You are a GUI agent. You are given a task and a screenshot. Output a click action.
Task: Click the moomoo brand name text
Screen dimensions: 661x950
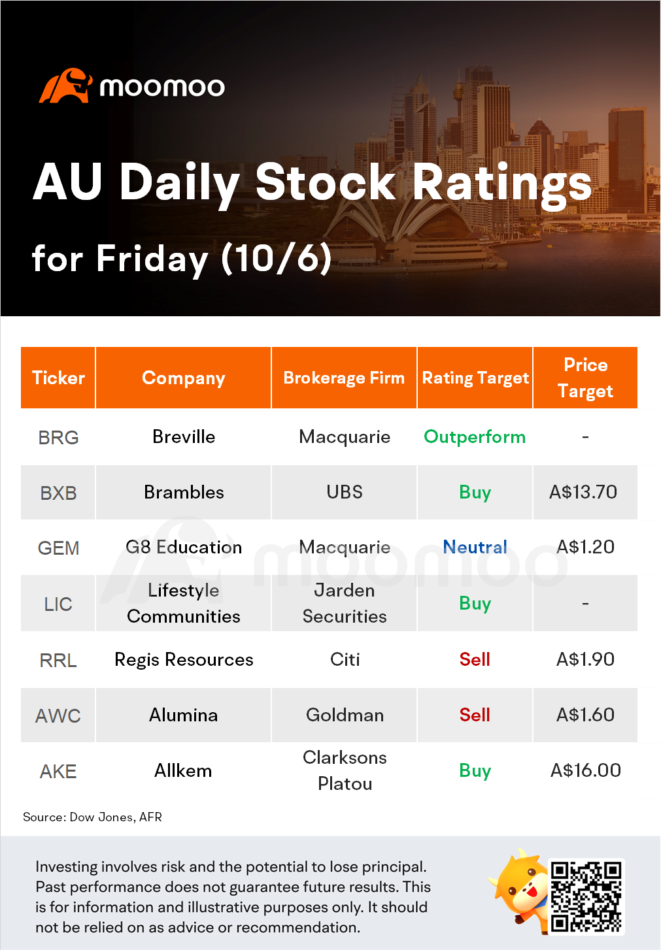[x=162, y=87]
